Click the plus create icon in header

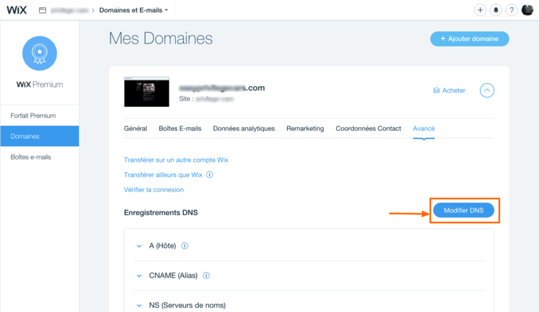[480, 10]
